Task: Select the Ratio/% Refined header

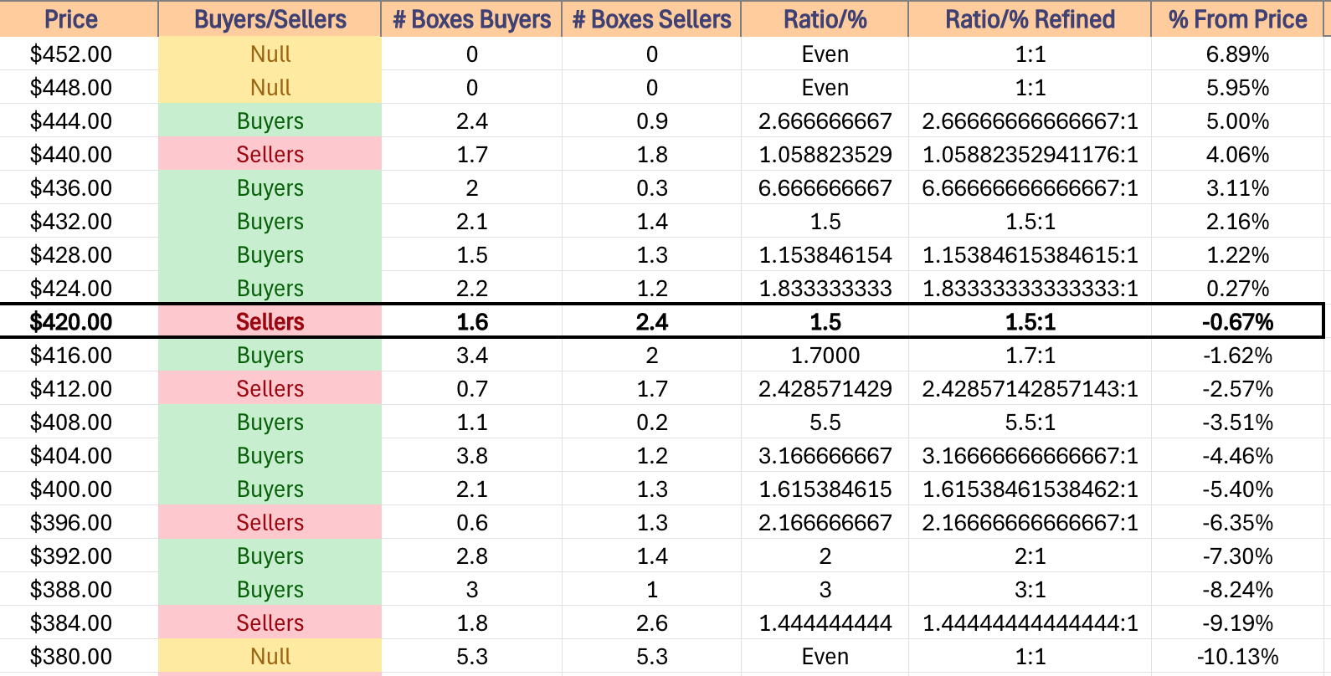Action: 1030,19
